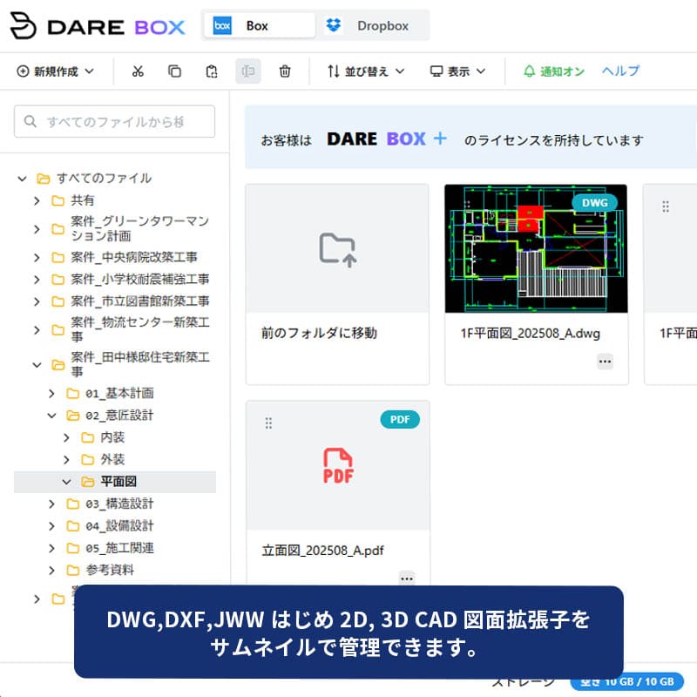Click the drag handle on the PDF card
This screenshot has height=697, width=697.
[268, 423]
